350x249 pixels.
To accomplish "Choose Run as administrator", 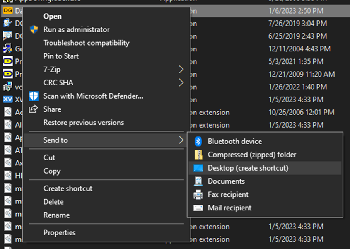I will 77,29.
